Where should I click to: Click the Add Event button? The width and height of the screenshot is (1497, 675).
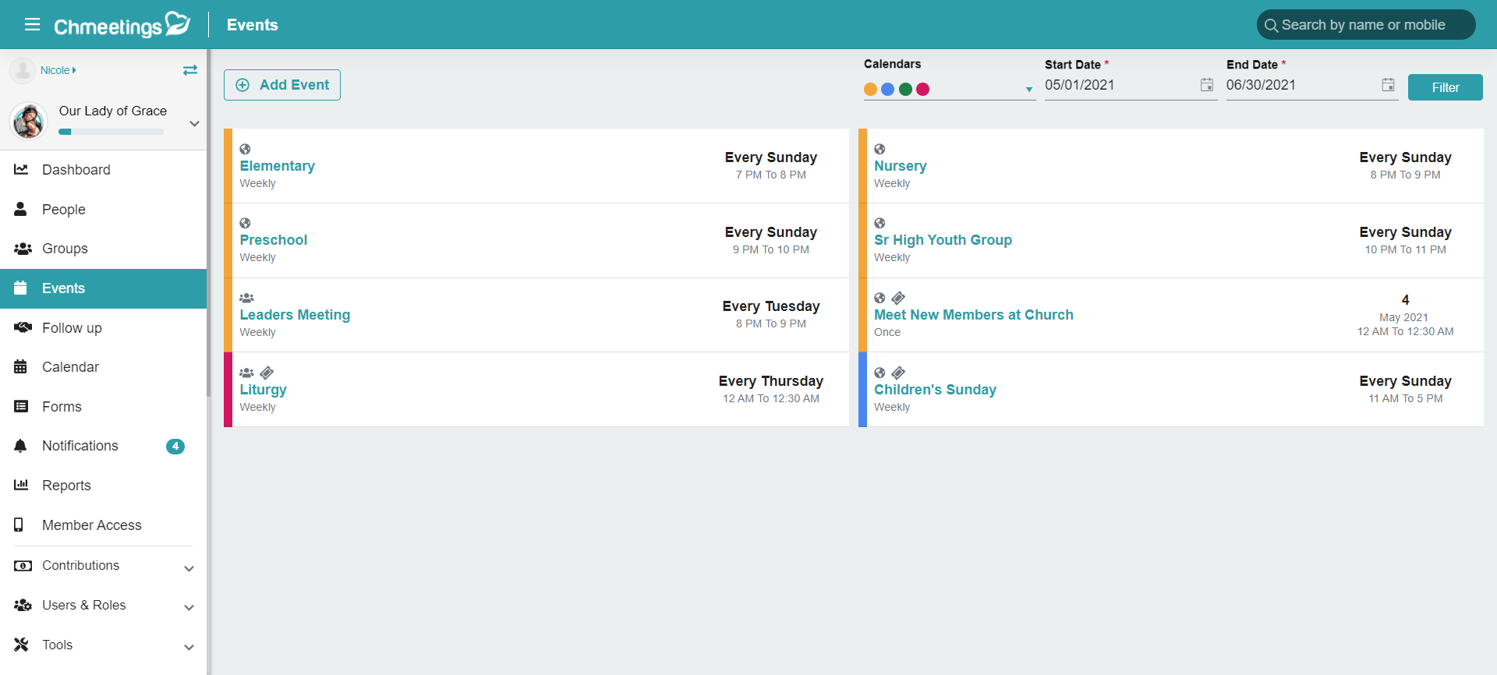(282, 85)
